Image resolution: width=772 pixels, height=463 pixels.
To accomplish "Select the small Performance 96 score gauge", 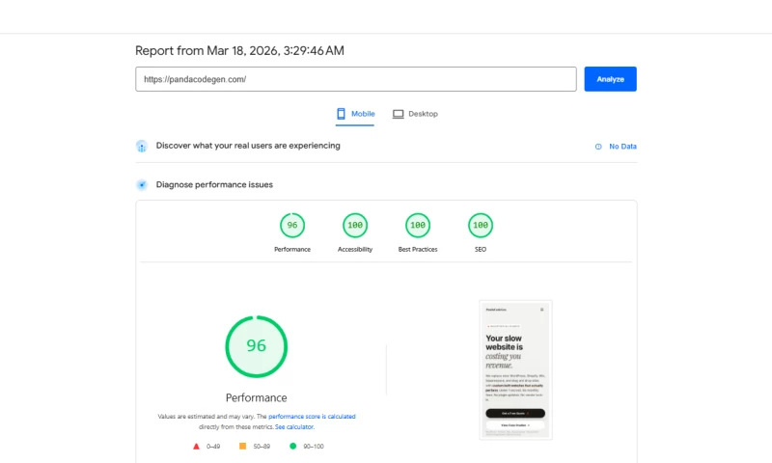I will click(x=292, y=226).
